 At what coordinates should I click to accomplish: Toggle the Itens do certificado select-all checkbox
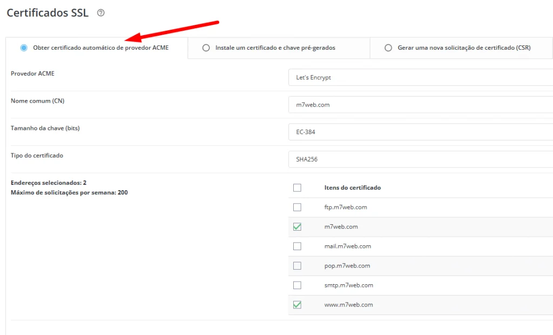pos(298,187)
